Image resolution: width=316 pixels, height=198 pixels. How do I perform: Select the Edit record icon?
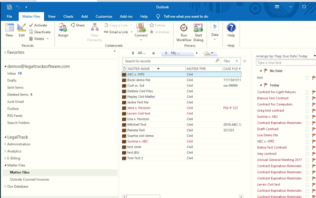22,27
